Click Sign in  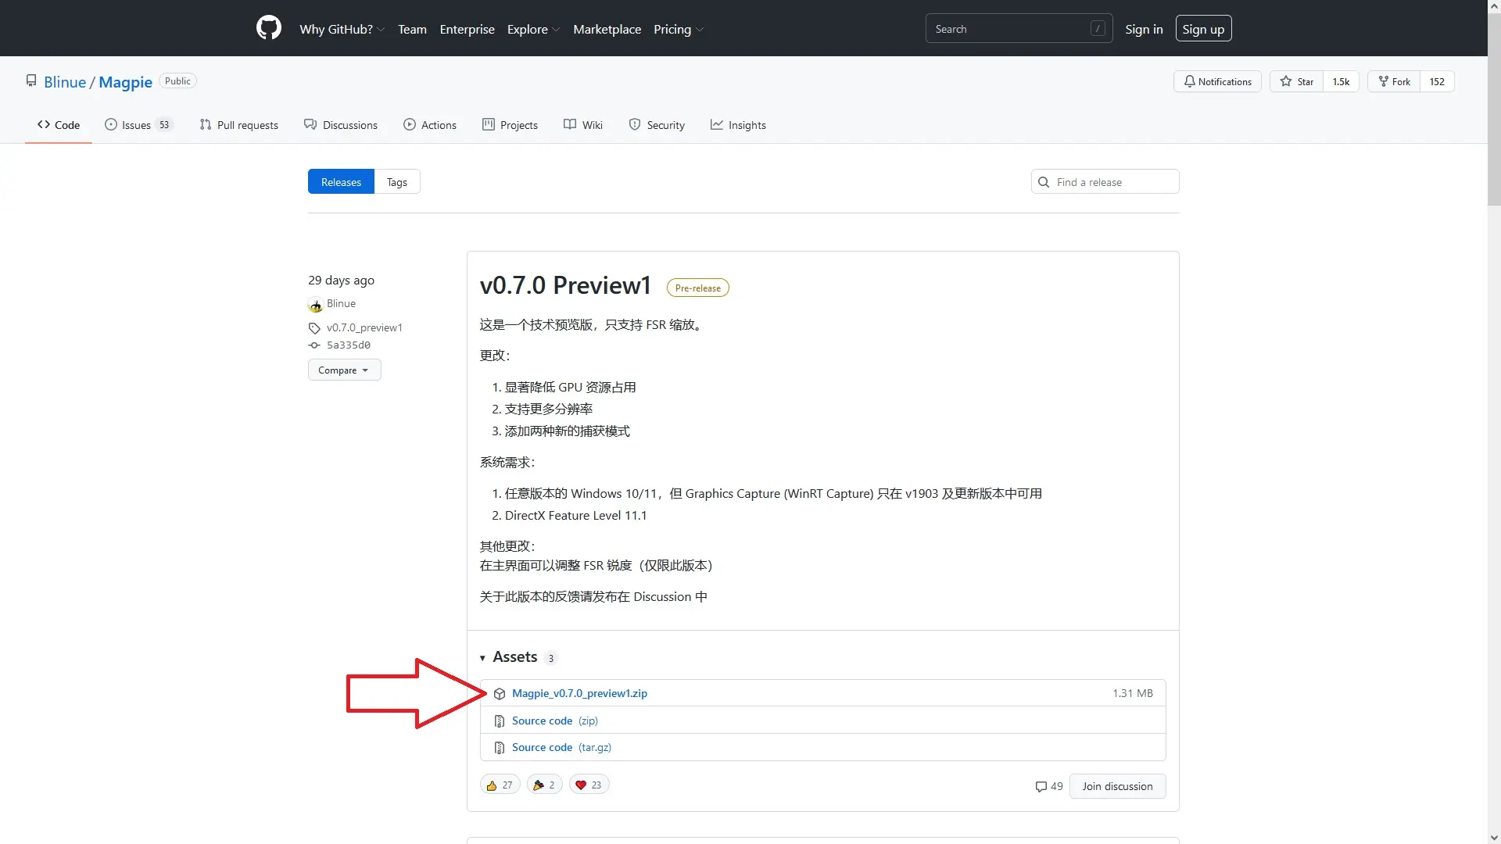1144,29
